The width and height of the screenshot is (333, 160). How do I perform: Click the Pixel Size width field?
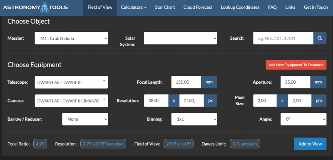pyautogui.click(x=265, y=101)
